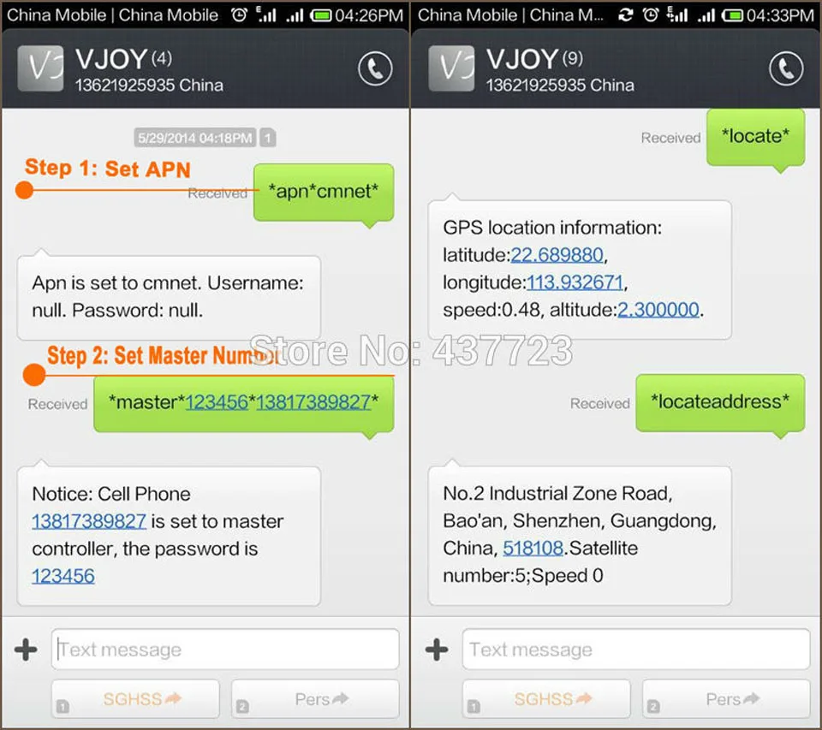The image size is (822, 730).
Task: Tap the 518108 postal code link
Action: (x=533, y=549)
